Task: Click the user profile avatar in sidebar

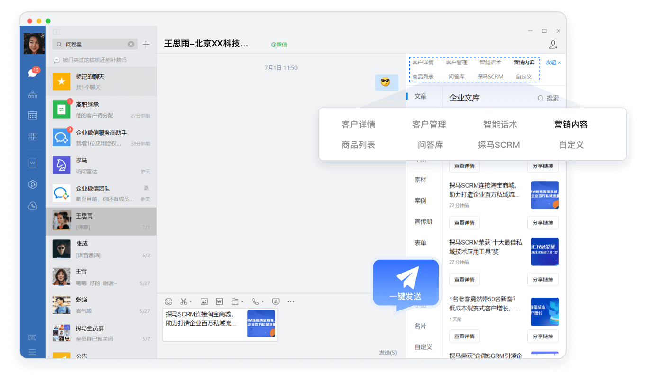Action: pos(34,44)
